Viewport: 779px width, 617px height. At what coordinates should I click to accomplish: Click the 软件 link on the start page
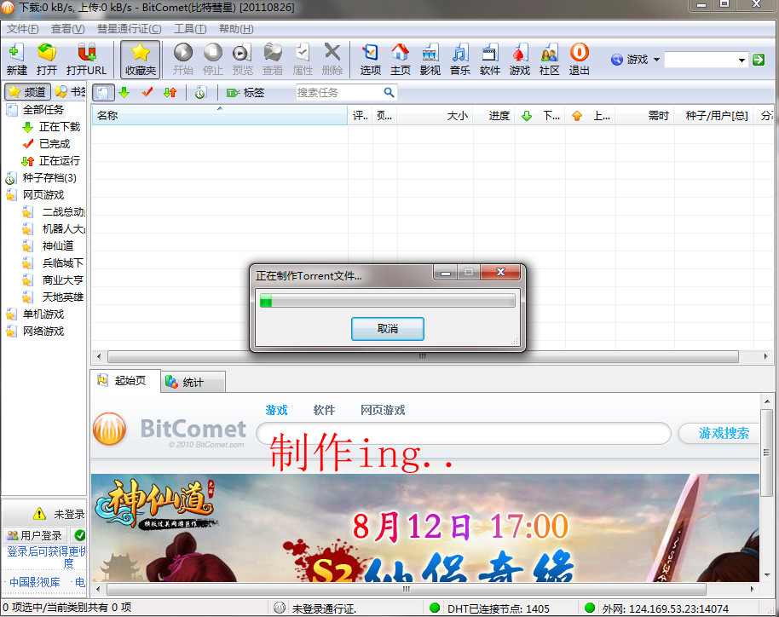tap(324, 410)
